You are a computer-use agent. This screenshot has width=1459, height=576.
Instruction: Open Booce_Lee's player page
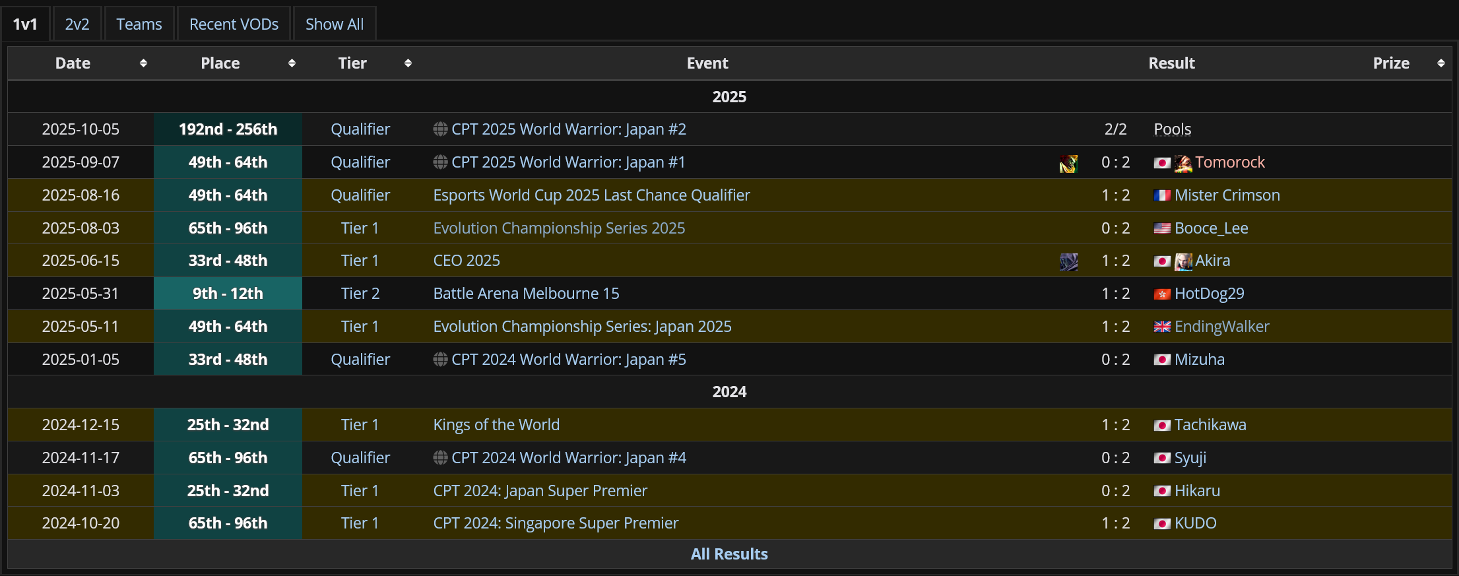(1212, 228)
